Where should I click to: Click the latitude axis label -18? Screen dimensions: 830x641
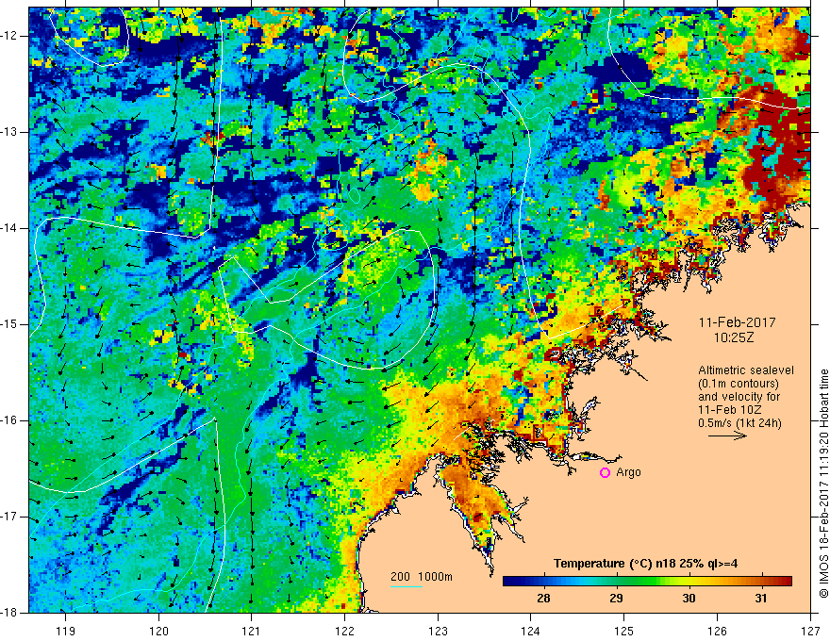point(9,613)
